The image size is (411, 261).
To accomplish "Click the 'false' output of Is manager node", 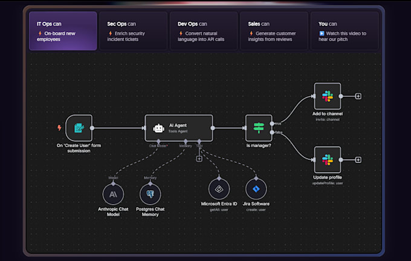I will [272, 133].
